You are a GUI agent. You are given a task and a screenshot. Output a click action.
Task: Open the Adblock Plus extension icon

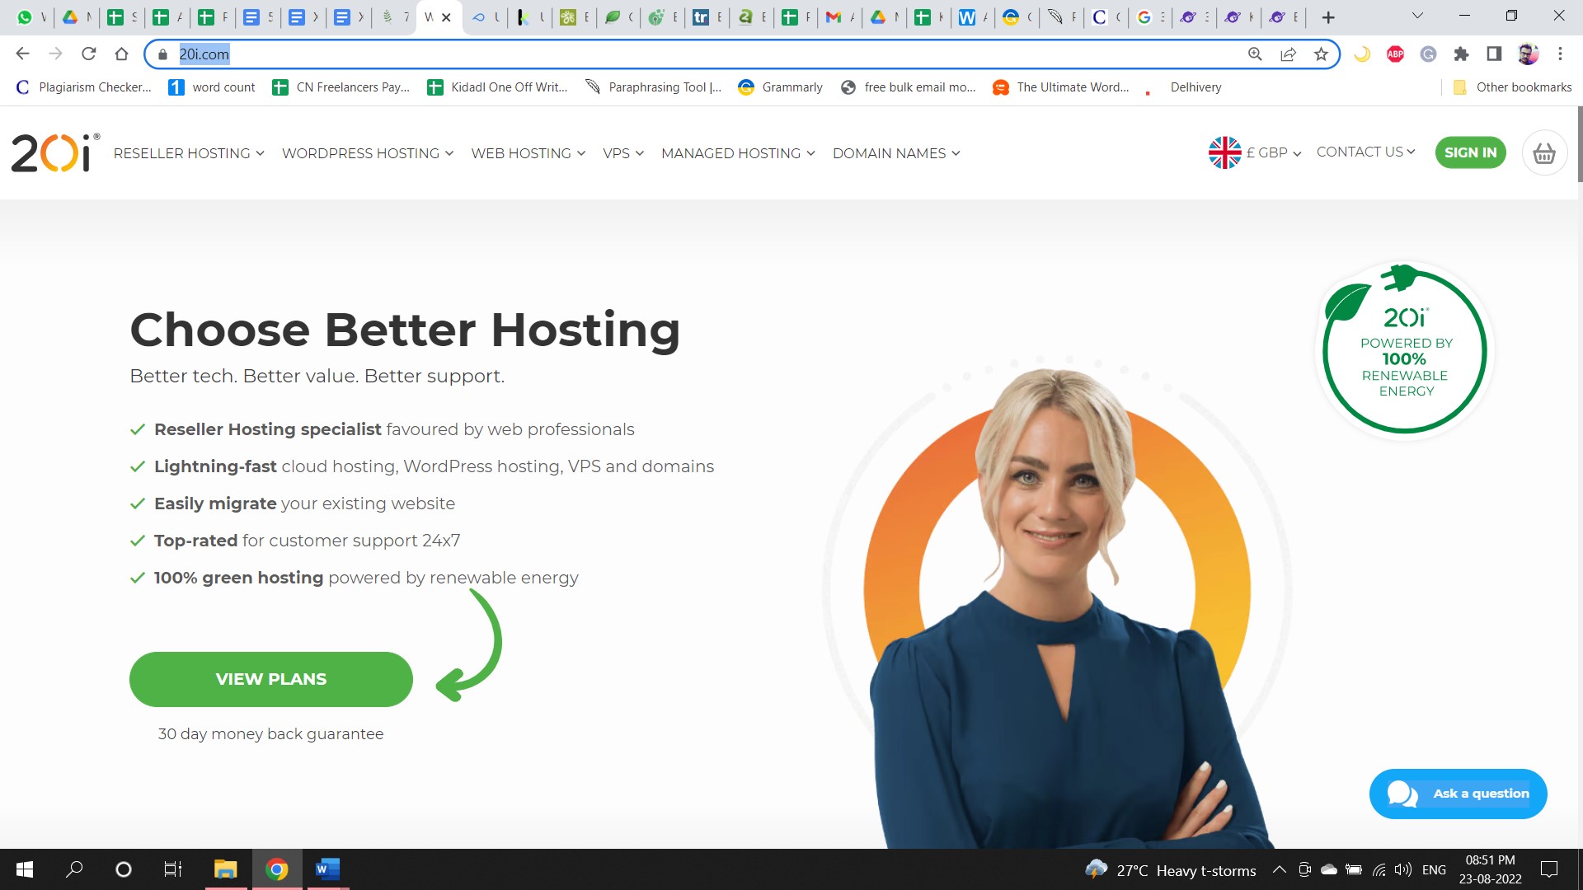[x=1395, y=54]
